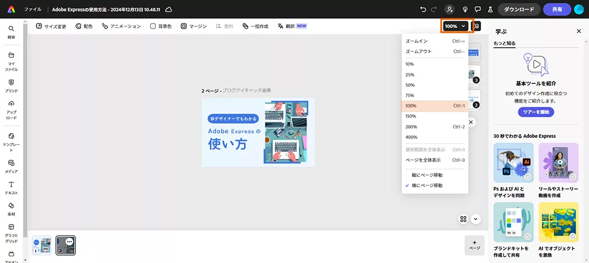The image size is (589, 263).
Task: Set zoom to 50%
Action: point(435,85)
